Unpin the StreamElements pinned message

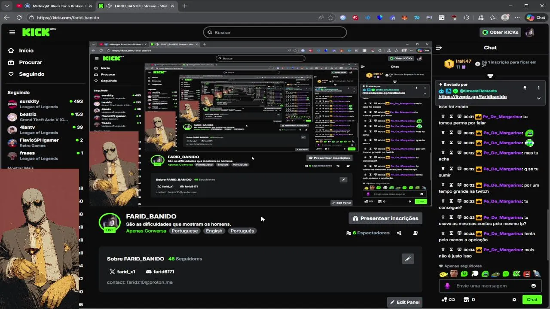tap(525, 88)
